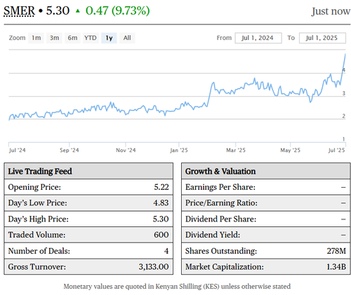Screen dimensions: 351x295
Task: Click the green up-arrow price indicator
Action: pyautogui.click(x=78, y=11)
